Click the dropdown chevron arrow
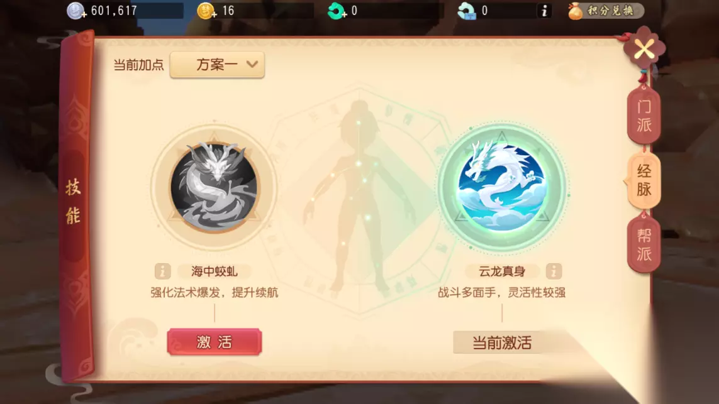The height and width of the screenshot is (404, 719). [x=252, y=64]
